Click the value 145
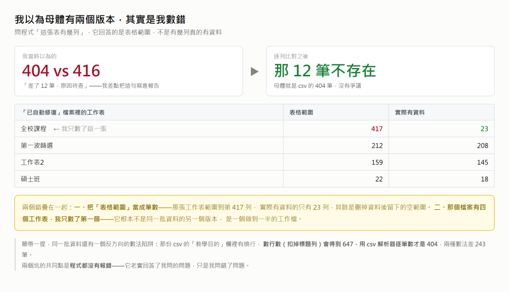Screen dimensions: 509x292 [483, 163]
